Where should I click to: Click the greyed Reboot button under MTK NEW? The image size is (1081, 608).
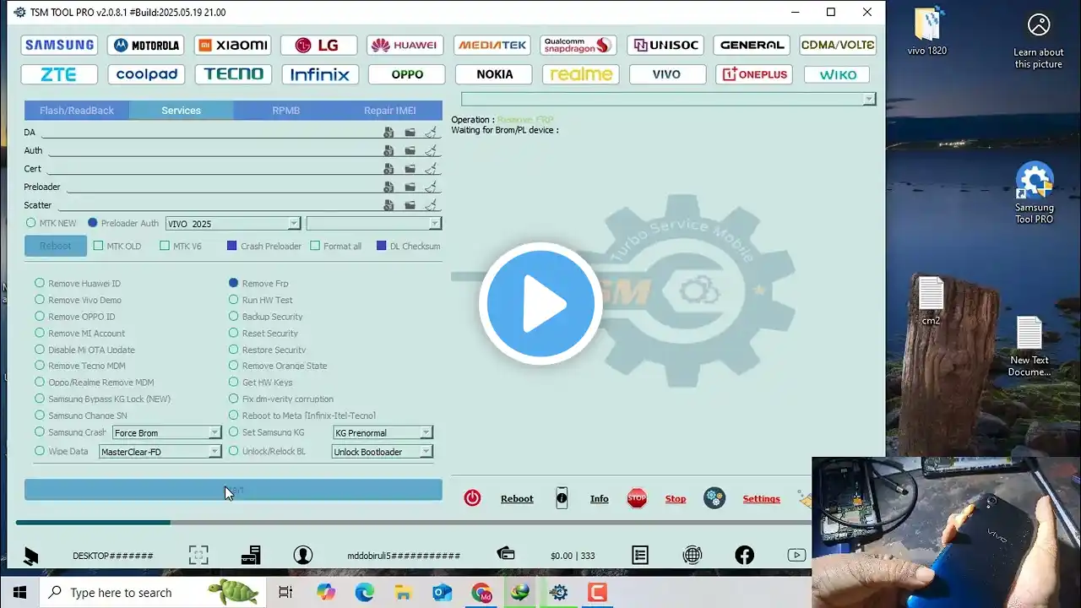(x=56, y=246)
